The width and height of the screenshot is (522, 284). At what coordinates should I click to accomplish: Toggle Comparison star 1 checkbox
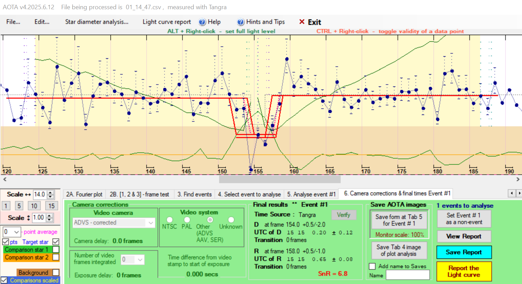tap(56, 250)
